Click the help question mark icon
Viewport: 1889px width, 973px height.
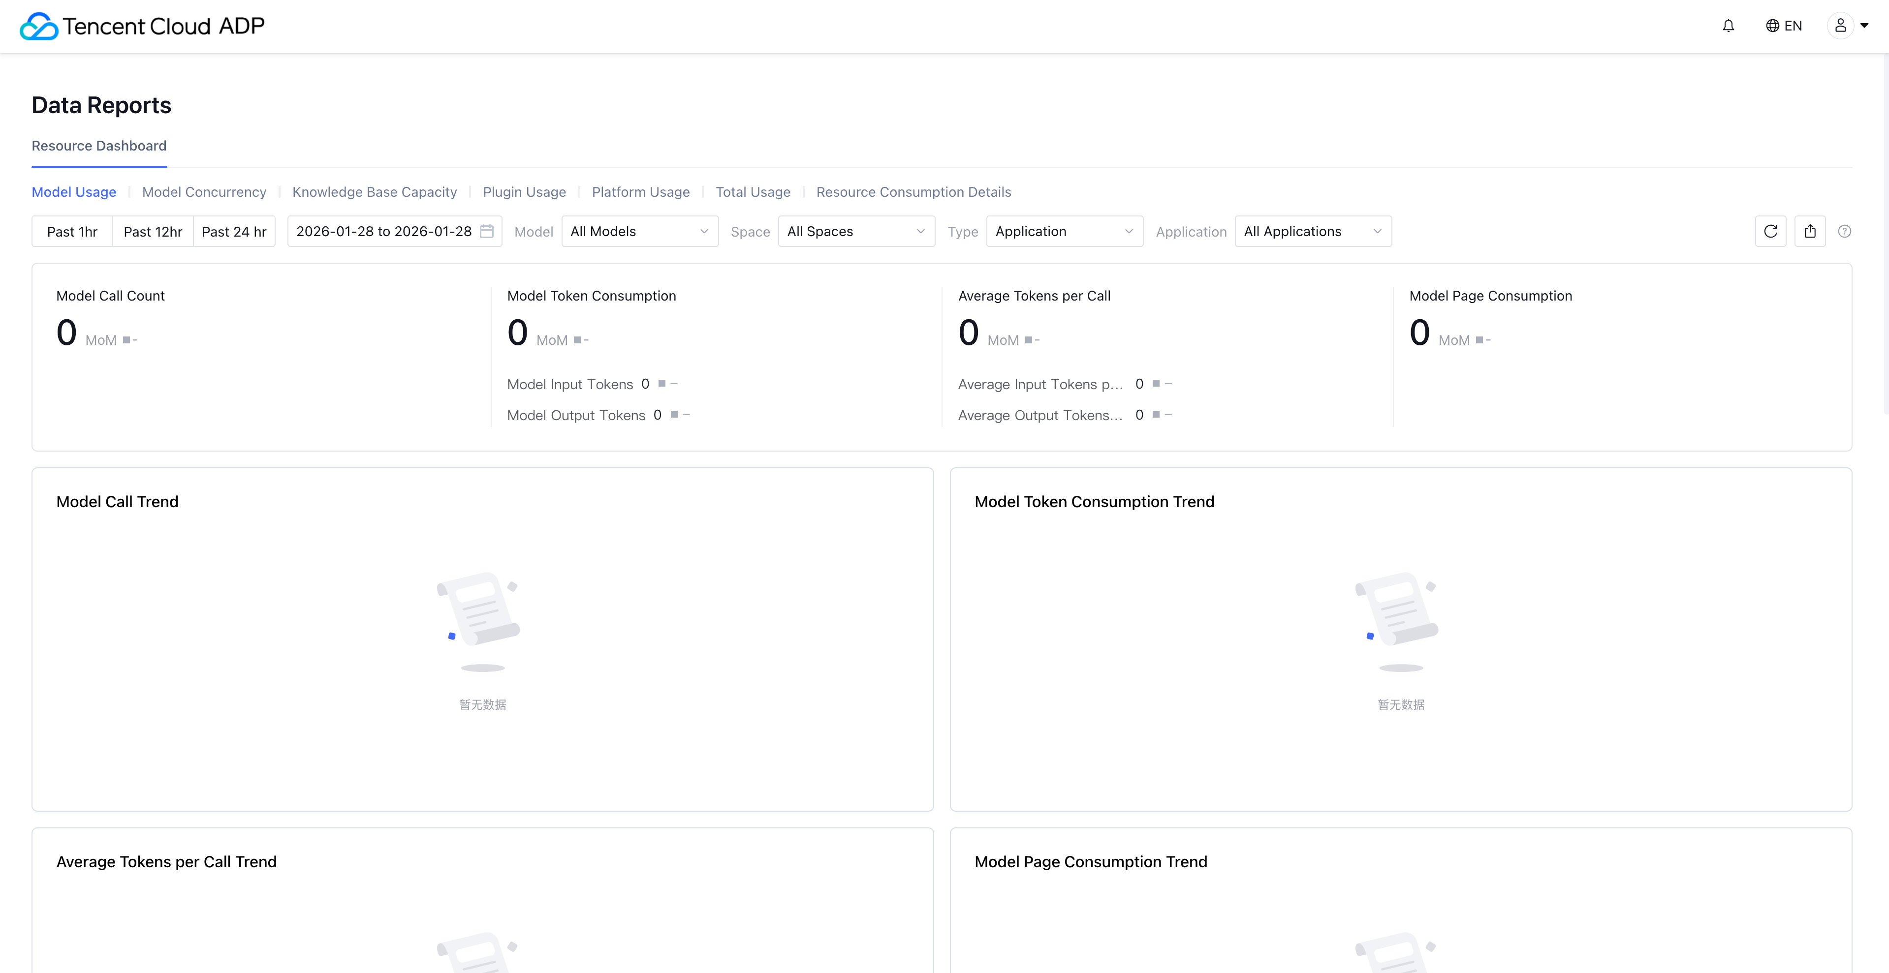point(1845,232)
